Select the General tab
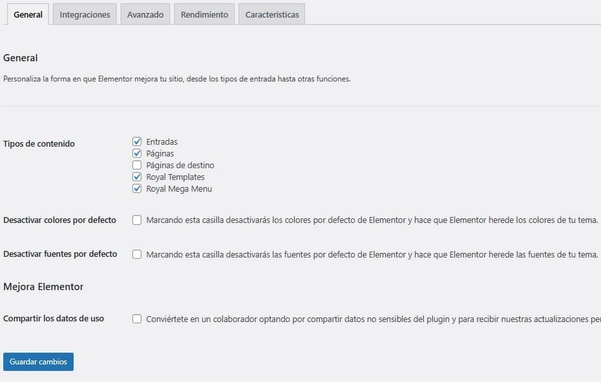Screen dimensions: 601x382 point(27,14)
